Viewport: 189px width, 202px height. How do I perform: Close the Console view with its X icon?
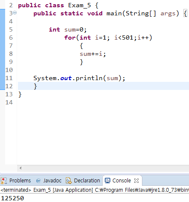(x=136, y=181)
